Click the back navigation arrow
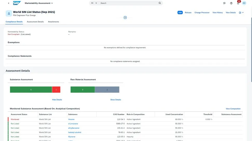Viewport: 252px width, 141px height. tap(9, 3)
